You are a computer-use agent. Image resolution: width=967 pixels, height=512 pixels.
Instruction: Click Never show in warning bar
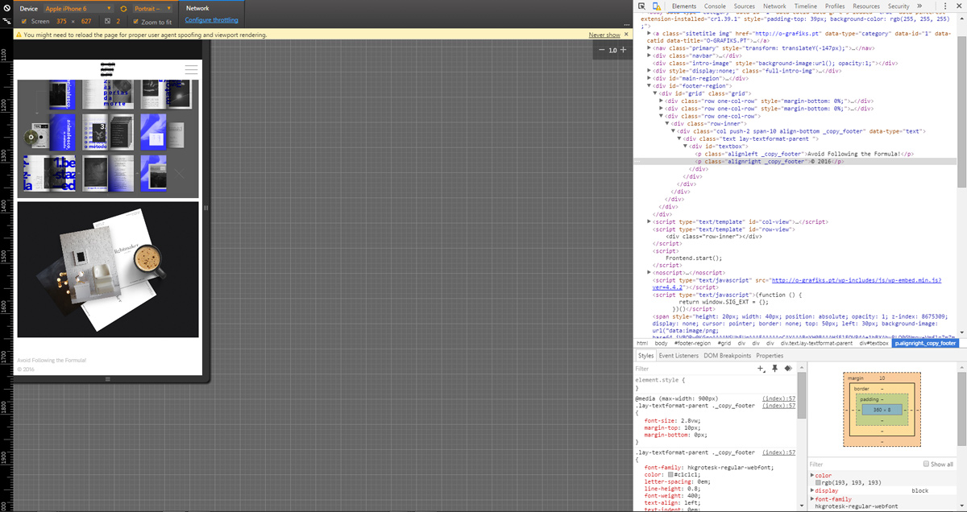point(604,35)
